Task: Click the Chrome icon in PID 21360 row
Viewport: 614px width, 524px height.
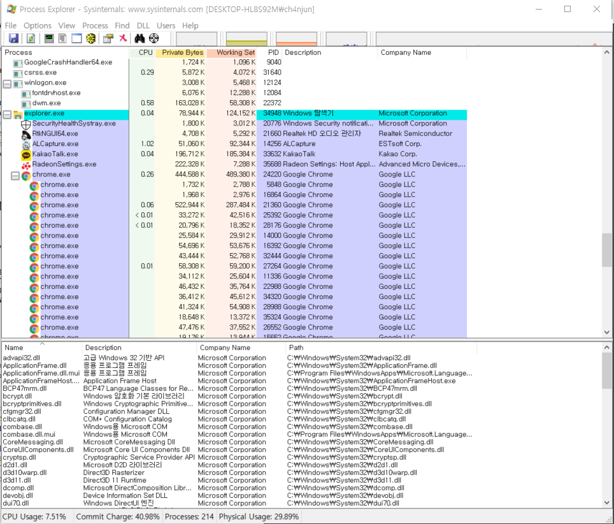Action: 34,207
